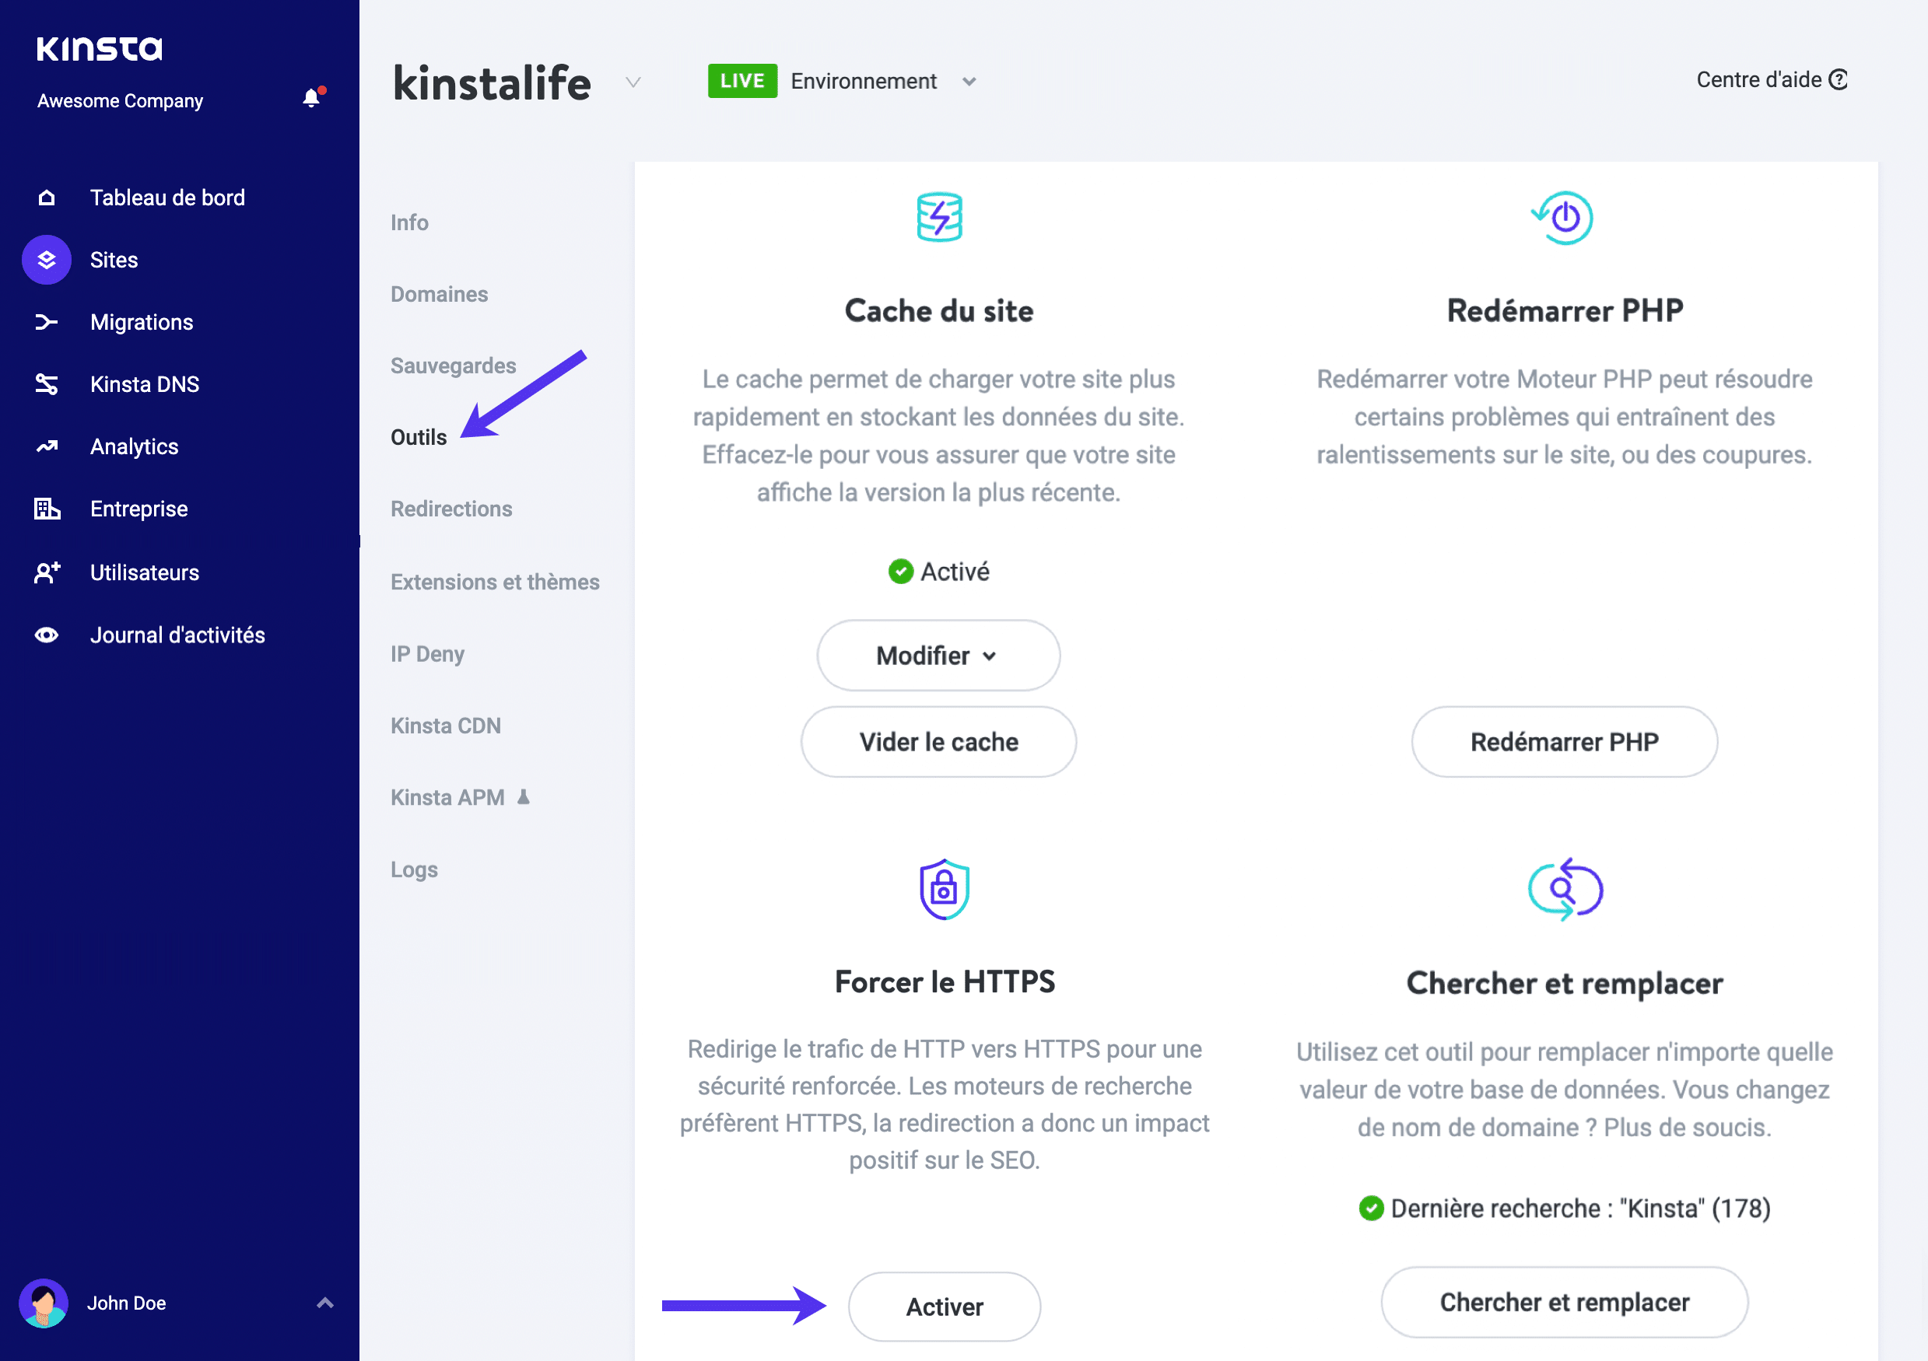
Task: Click the Awesome Company name
Action: (120, 101)
